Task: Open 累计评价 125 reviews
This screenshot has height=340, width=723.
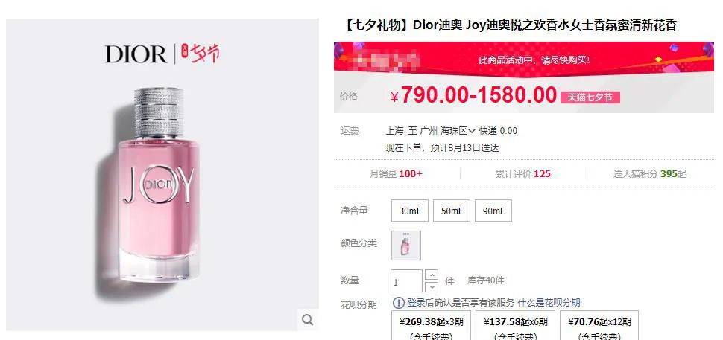Action: (523, 174)
